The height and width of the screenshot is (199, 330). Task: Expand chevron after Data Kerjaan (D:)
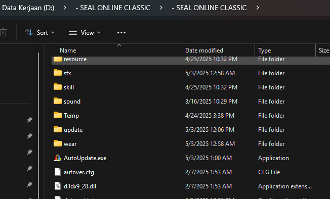(x=65, y=8)
